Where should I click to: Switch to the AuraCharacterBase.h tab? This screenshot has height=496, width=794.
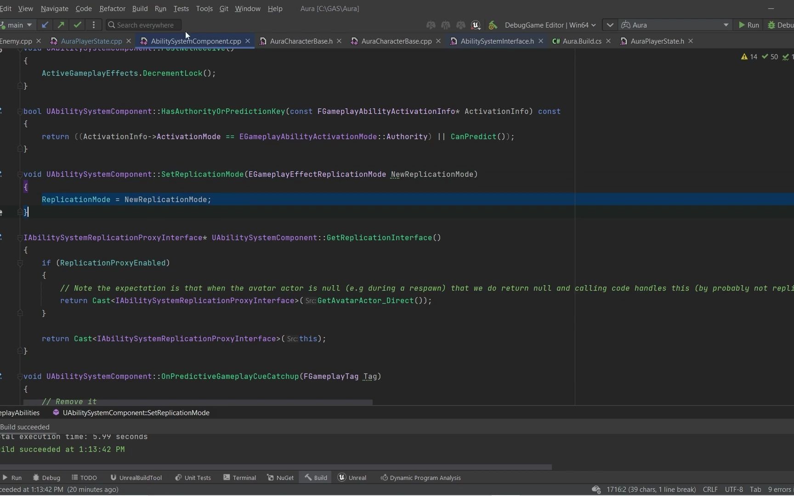[x=300, y=41]
